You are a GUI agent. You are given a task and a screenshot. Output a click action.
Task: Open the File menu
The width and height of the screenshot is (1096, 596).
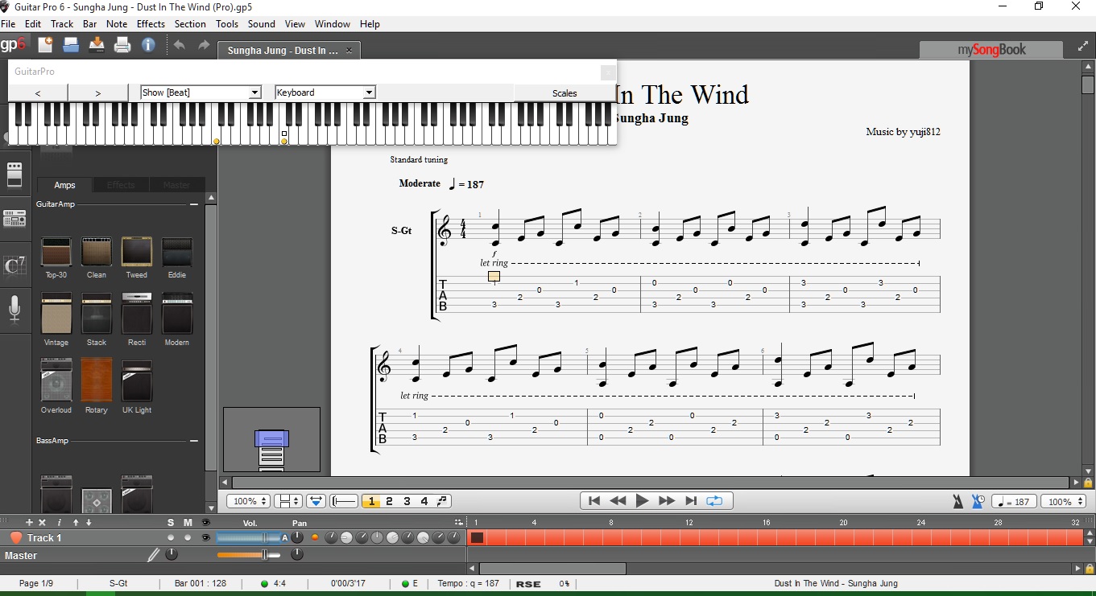pos(8,24)
